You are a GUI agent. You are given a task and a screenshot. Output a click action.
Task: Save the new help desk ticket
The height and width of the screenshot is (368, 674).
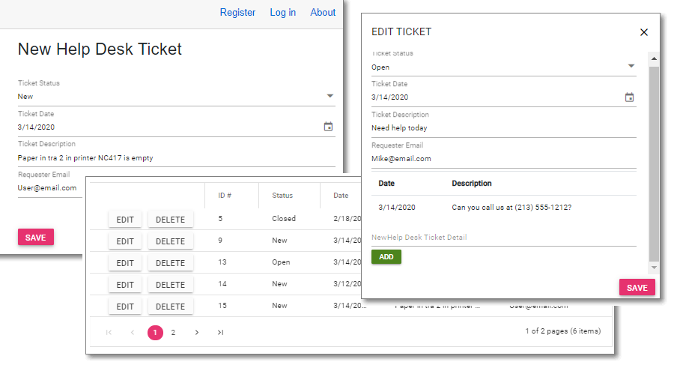(36, 237)
